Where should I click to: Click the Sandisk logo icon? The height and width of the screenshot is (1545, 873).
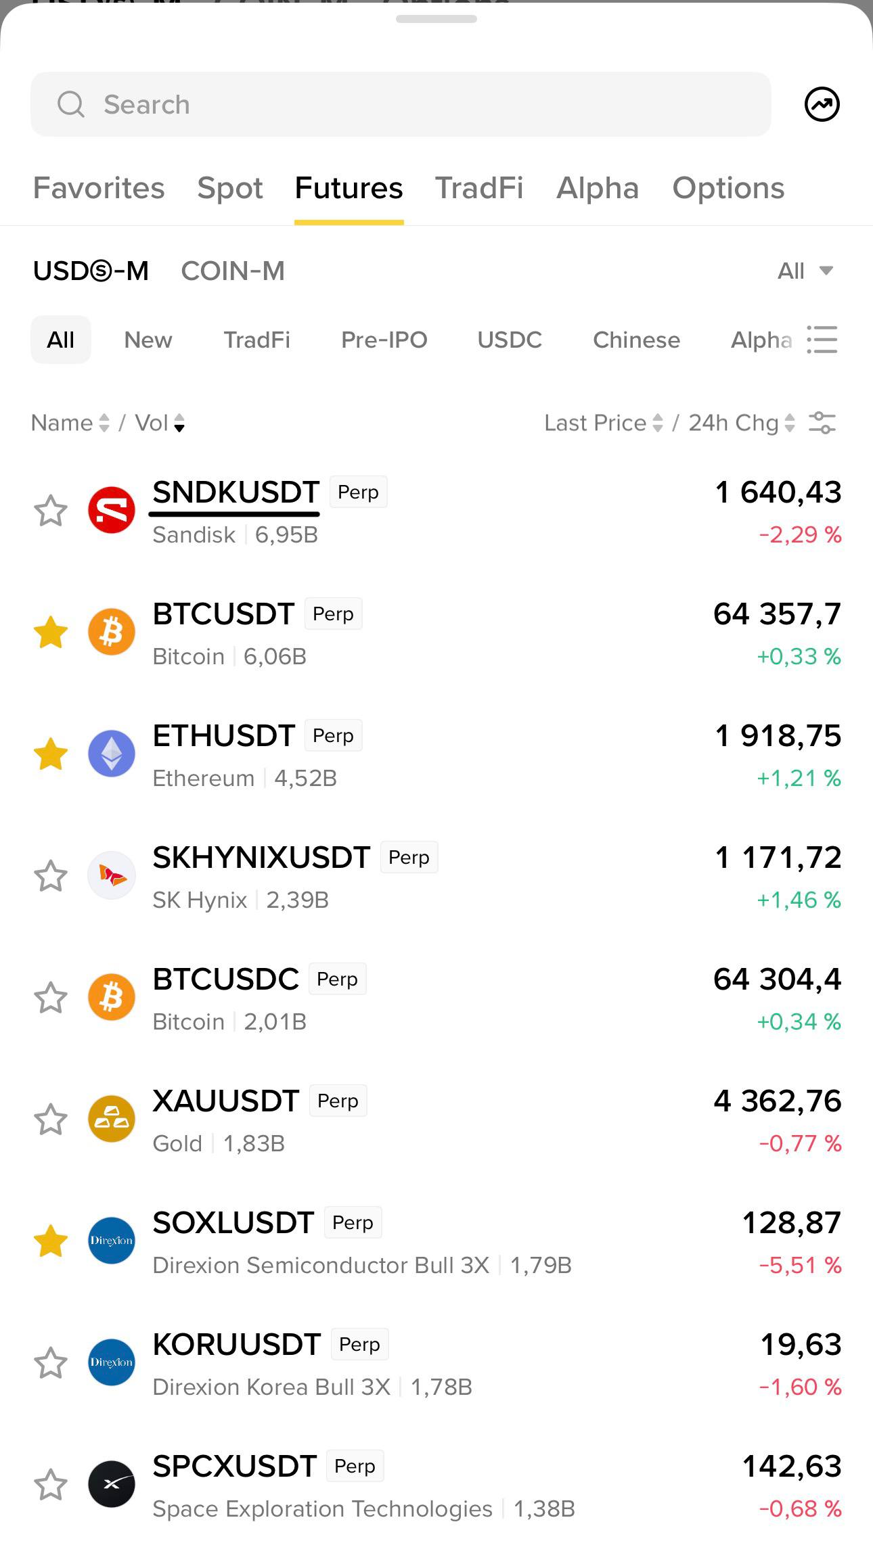[112, 510]
